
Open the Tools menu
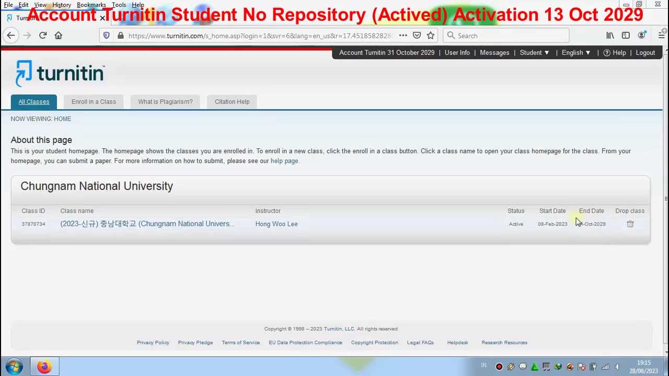pos(119,5)
